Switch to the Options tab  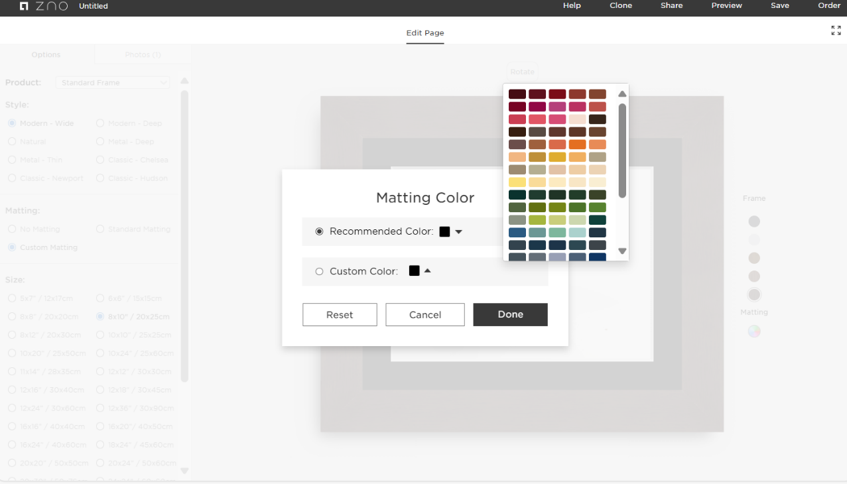(x=46, y=54)
